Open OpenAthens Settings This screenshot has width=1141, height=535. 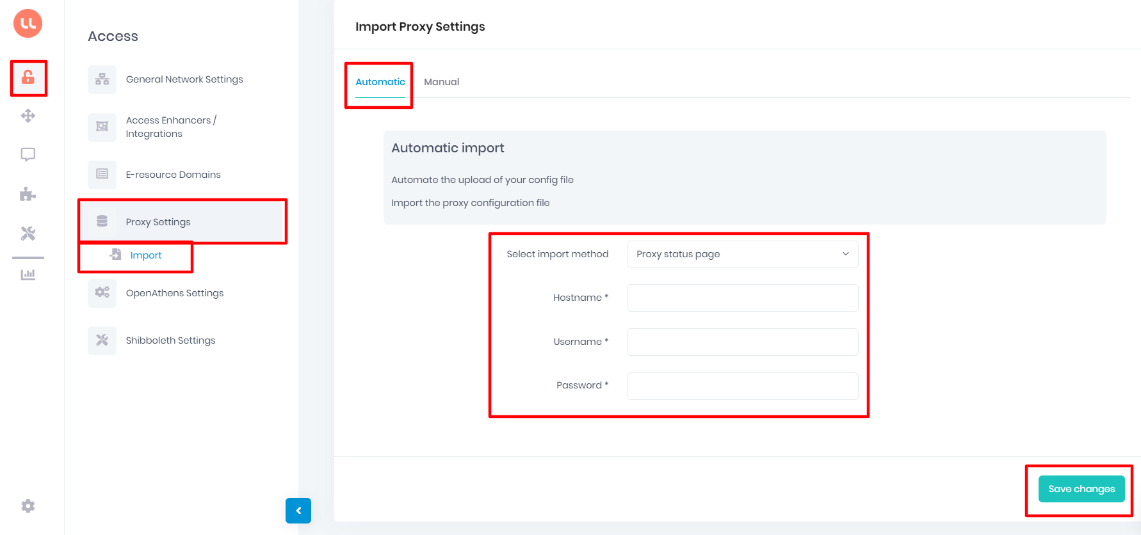click(x=175, y=292)
